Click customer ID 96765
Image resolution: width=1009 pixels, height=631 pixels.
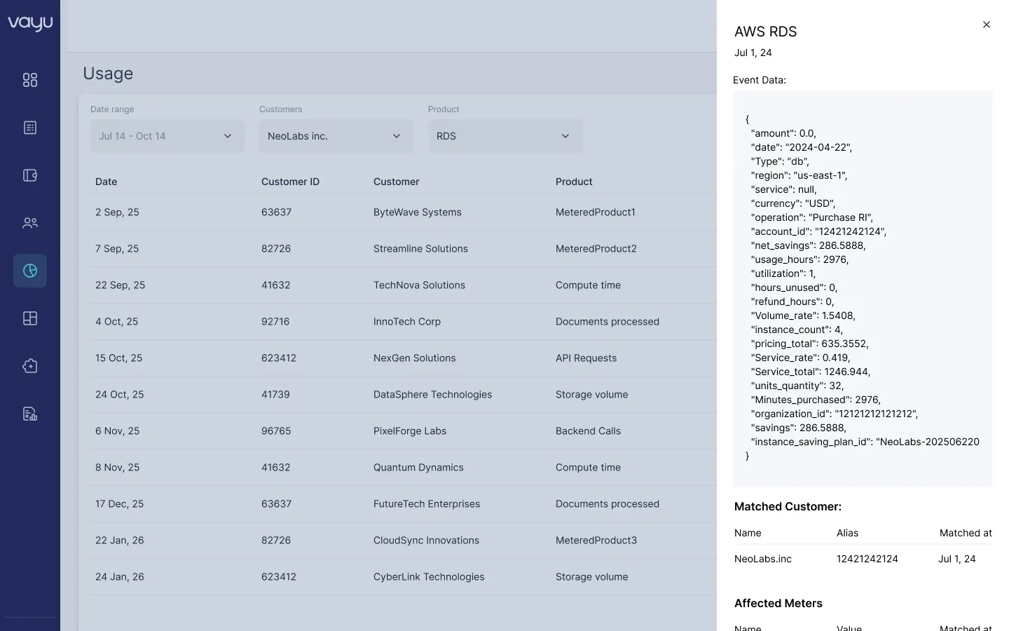[x=276, y=431]
